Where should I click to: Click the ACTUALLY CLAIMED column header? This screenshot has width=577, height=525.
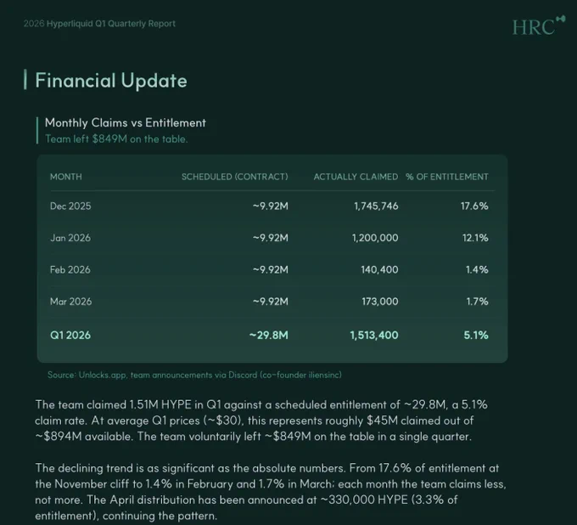click(356, 177)
